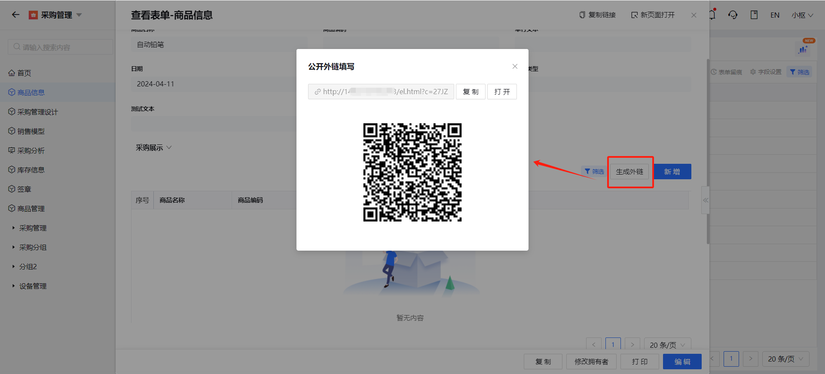
Task: Click 表单留痕 in the toolbar
Action: (x=727, y=72)
